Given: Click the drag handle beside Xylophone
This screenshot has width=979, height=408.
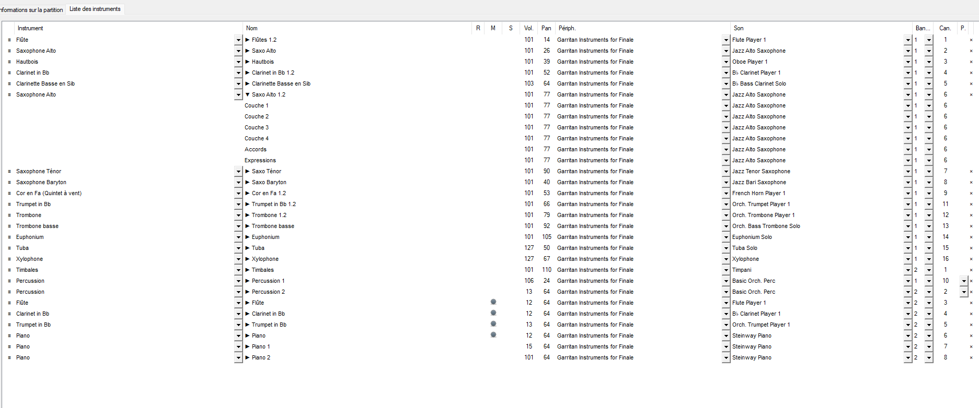Looking at the screenshot, I should [x=9, y=259].
